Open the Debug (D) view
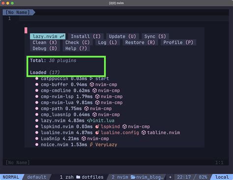 pyautogui.click(x=45, y=49)
